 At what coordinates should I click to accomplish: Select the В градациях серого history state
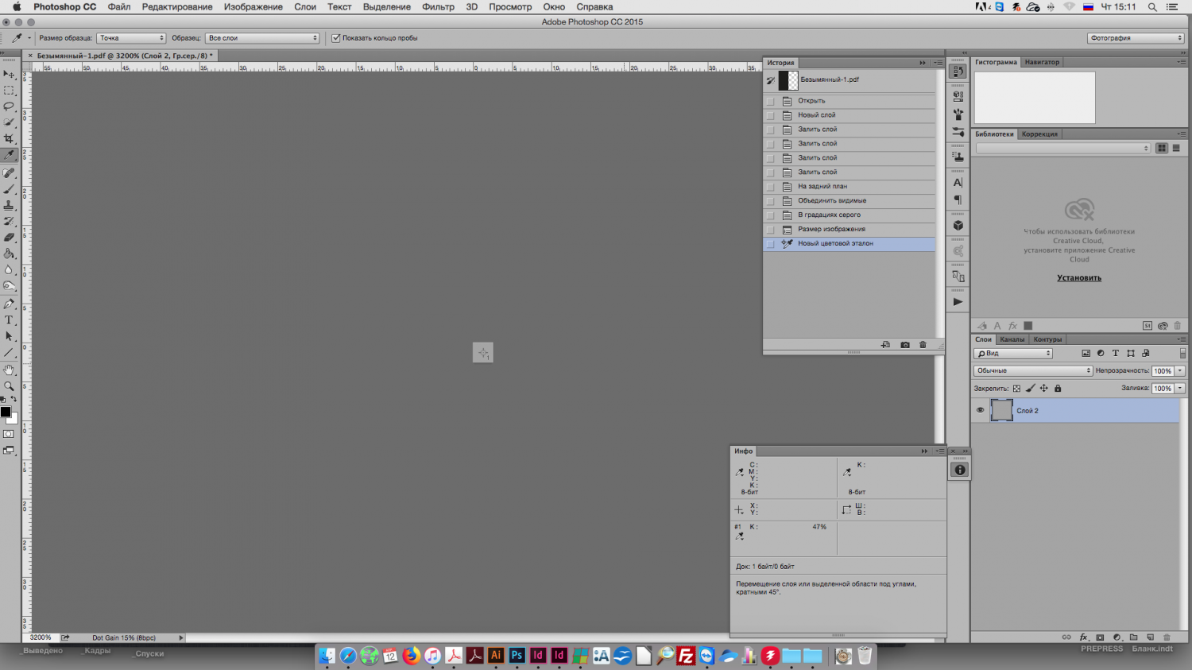849,215
